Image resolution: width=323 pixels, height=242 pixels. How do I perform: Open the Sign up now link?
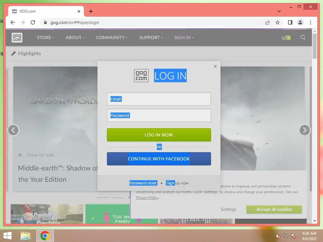pos(177,183)
